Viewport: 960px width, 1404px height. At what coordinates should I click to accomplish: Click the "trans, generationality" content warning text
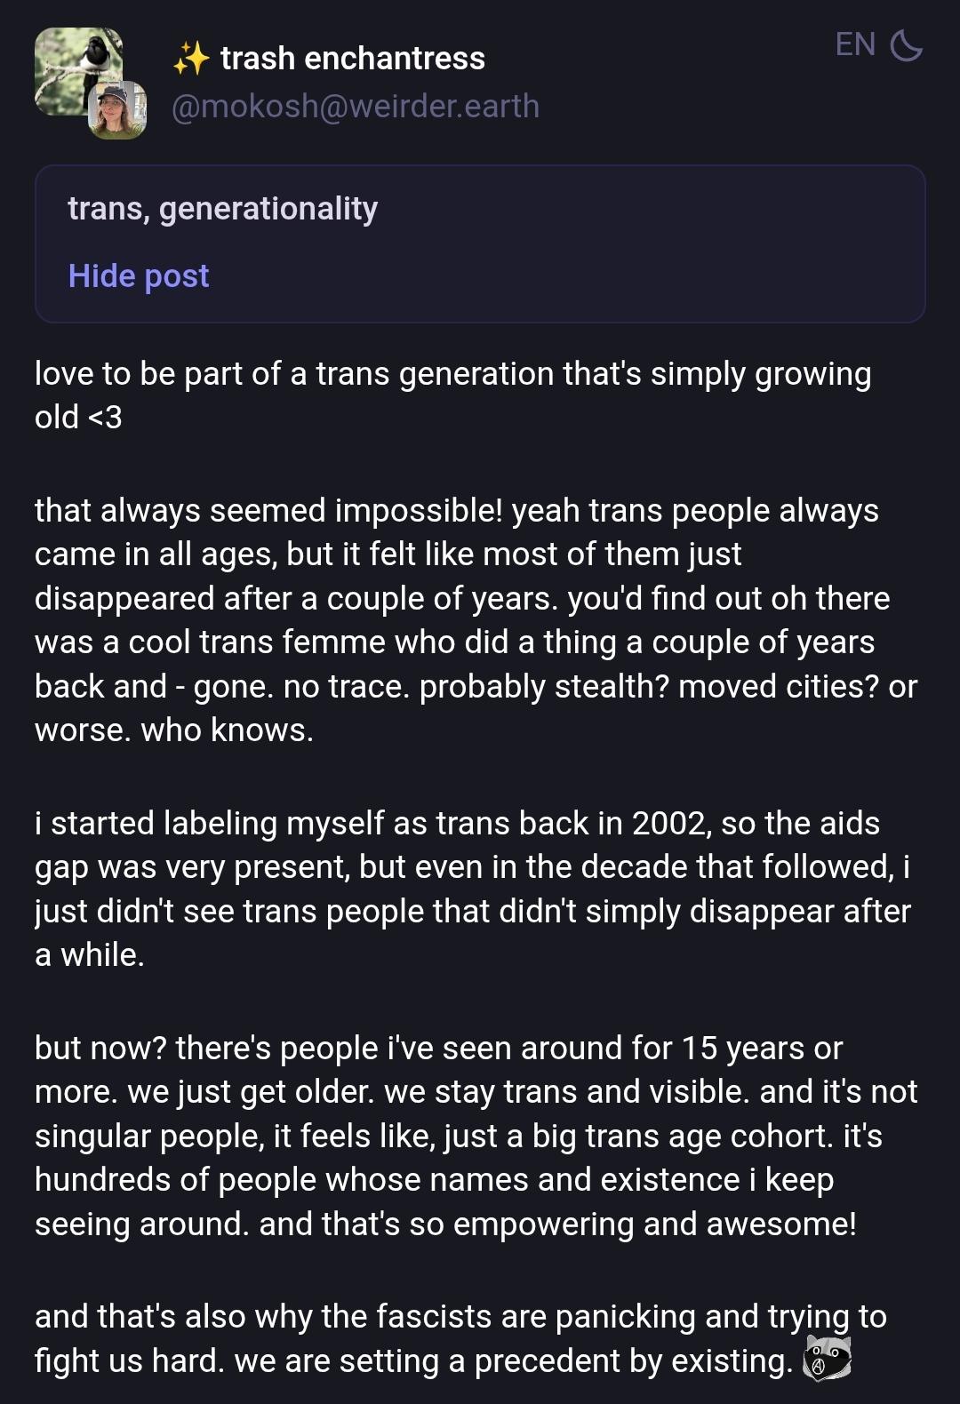coord(223,209)
